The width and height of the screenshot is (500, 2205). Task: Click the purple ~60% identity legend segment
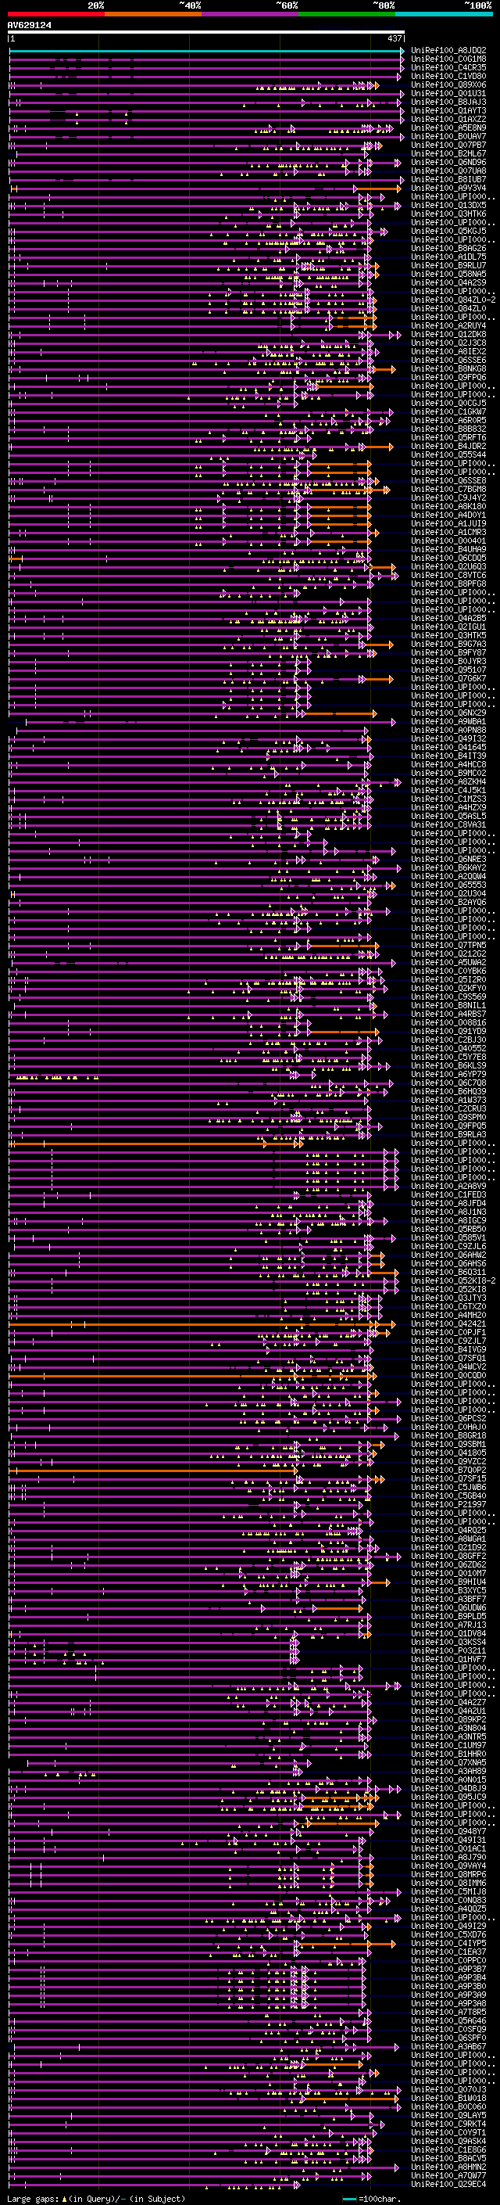251,14
